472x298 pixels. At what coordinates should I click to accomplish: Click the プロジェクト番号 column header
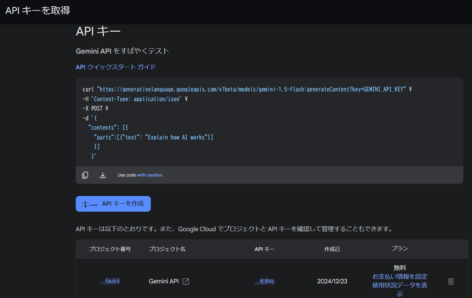tap(110, 249)
